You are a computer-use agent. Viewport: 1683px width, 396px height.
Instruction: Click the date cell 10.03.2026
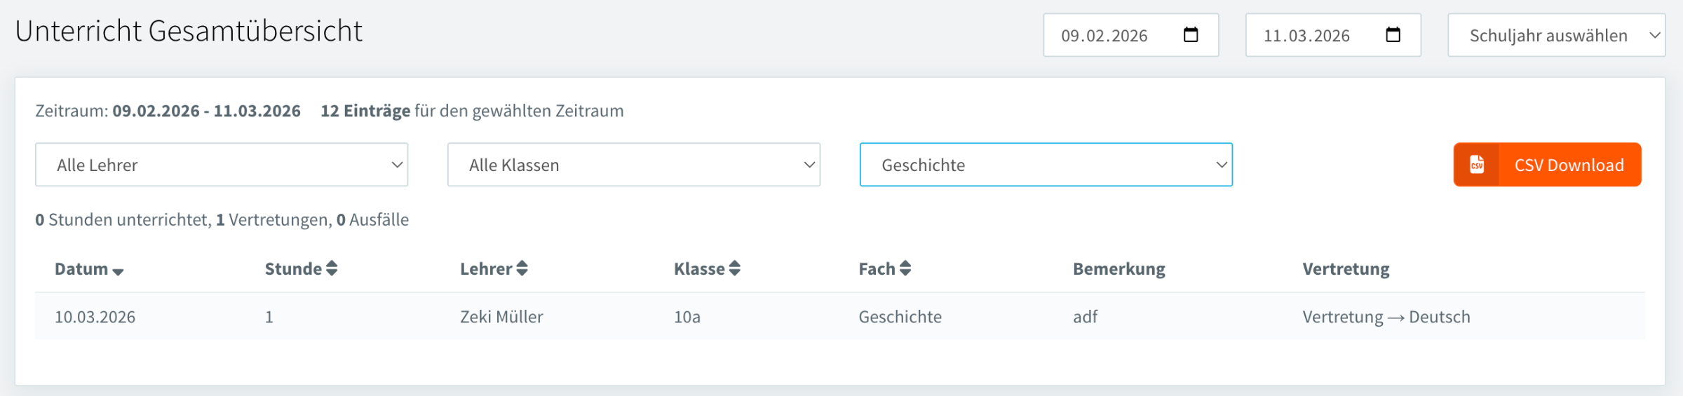pos(95,317)
